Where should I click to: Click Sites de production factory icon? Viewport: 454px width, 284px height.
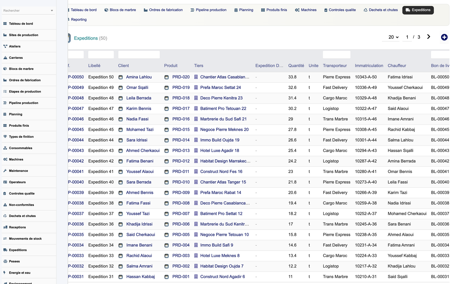pyautogui.click(x=5, y=35)
